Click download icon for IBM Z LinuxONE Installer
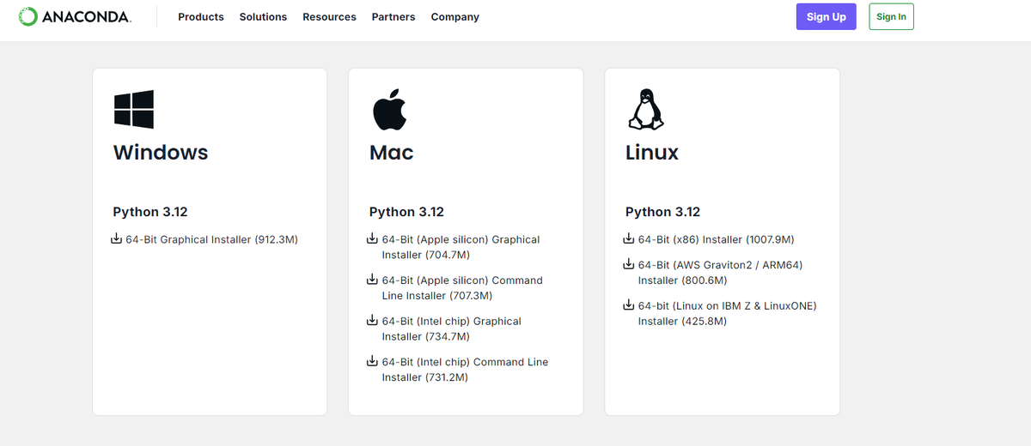Screen dimensions: 1031x446 click(629, 305)
